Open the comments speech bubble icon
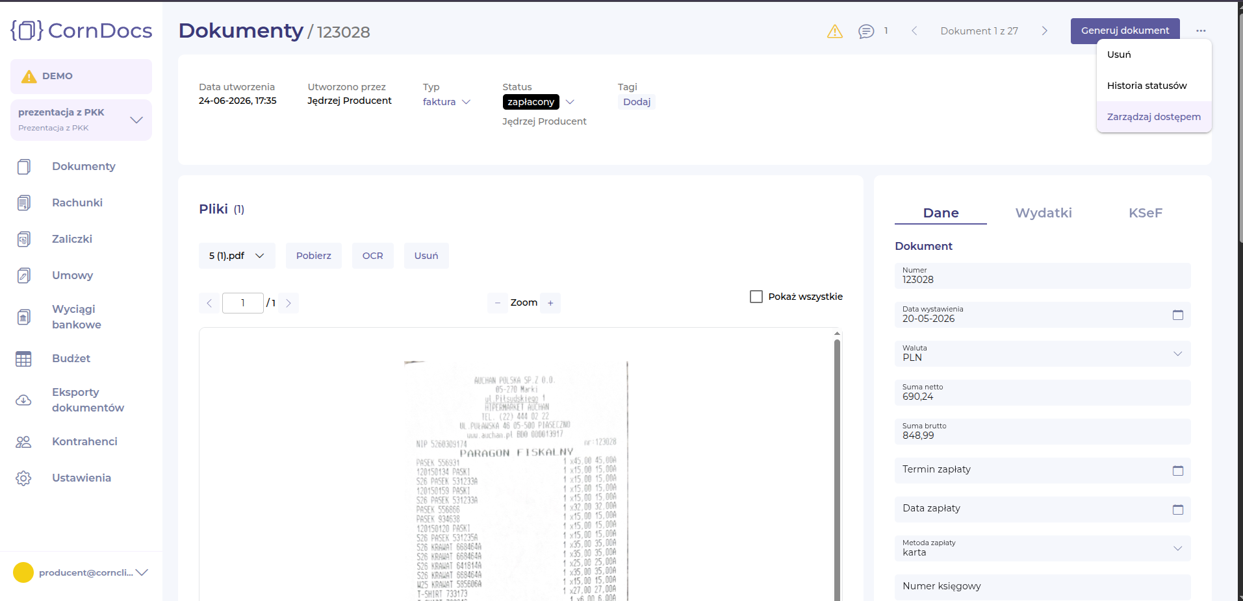 click(x=866, y=31)
